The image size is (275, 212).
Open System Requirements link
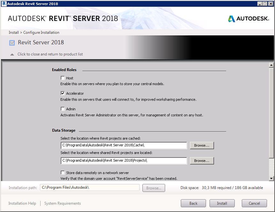coord(62,203)
